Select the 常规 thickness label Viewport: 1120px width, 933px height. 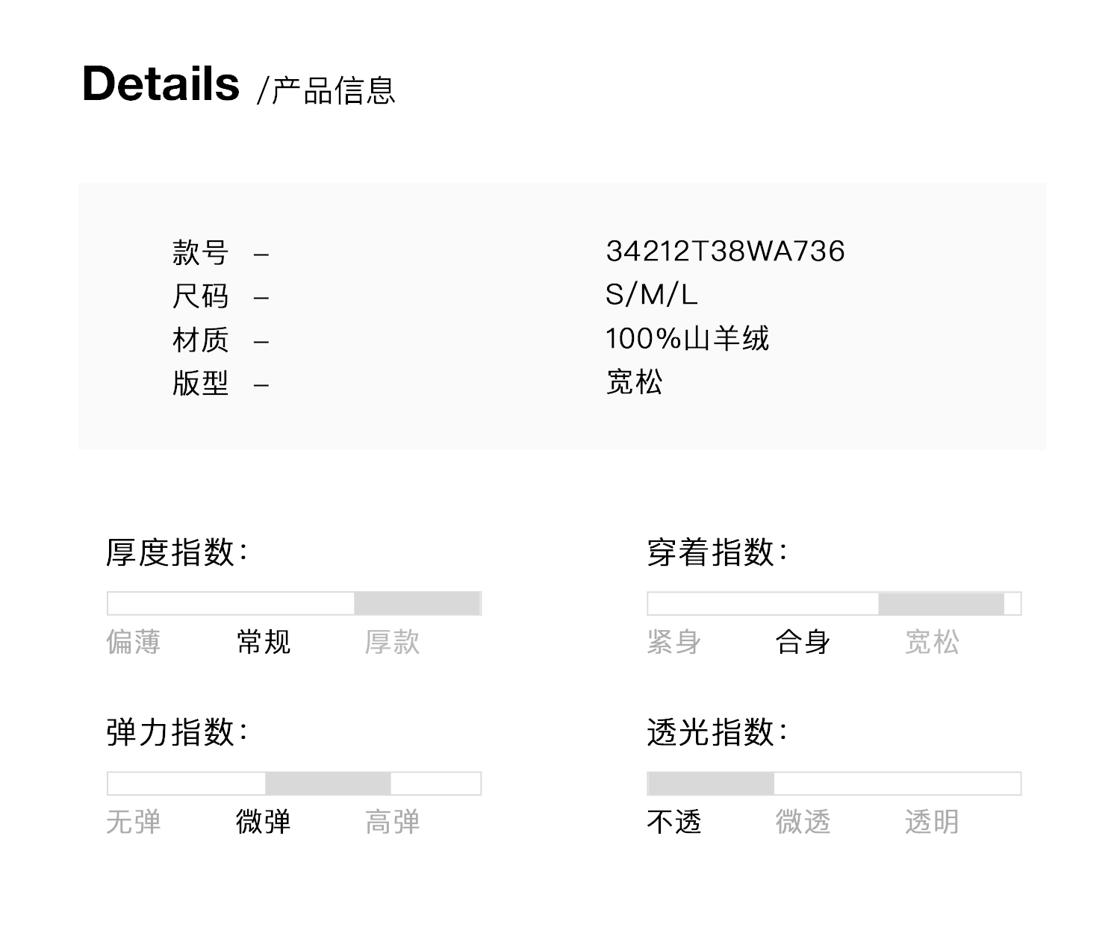(263, 642)
